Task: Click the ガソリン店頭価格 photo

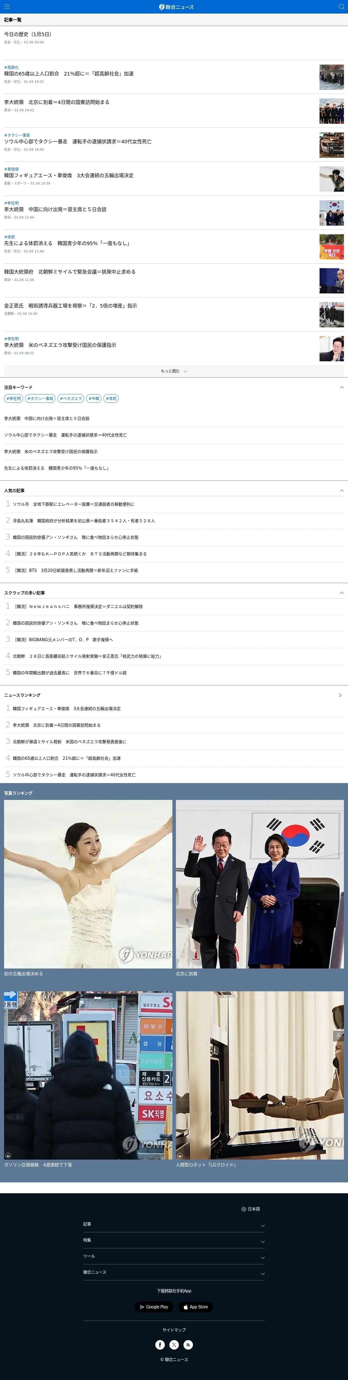Action: click(88, 1075)
